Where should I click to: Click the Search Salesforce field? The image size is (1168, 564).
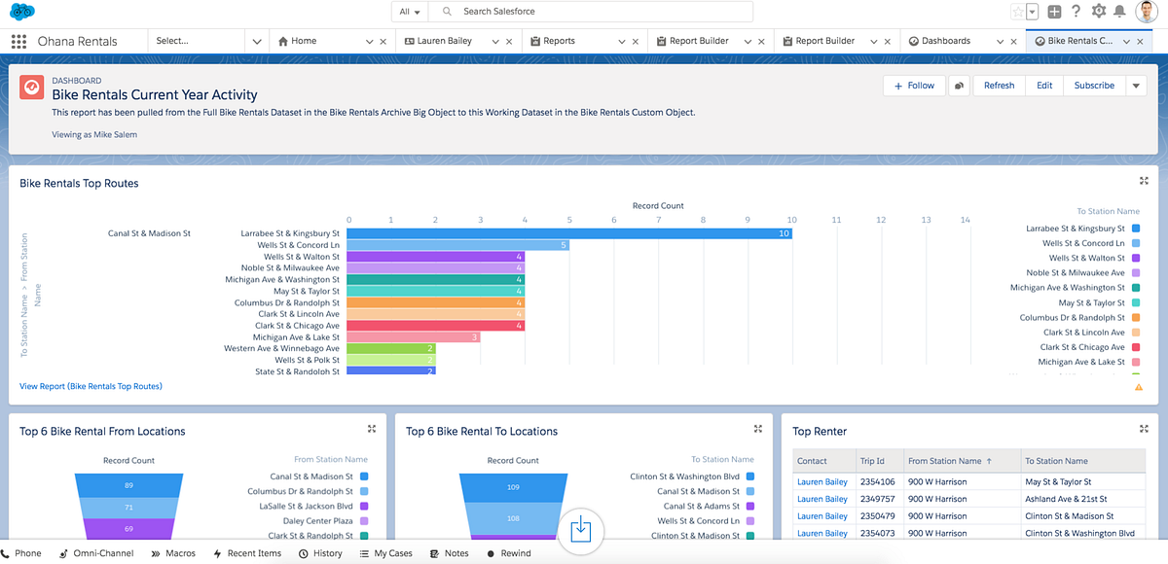coord(592,12)
